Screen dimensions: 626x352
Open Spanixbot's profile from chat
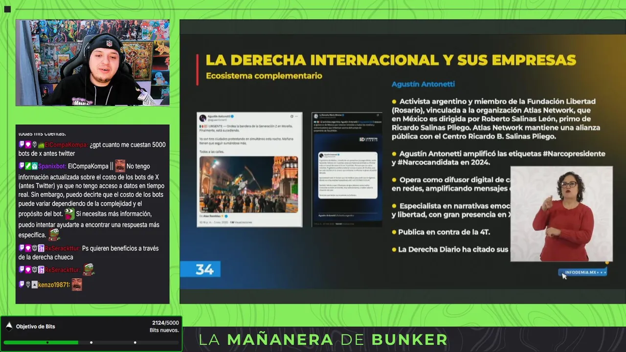tap(52, 166)
